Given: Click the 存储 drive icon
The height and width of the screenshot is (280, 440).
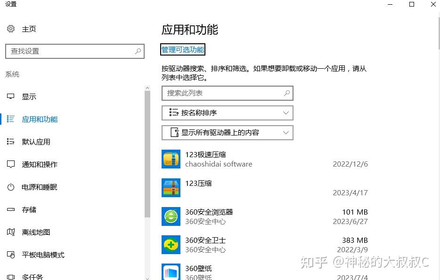Looking at the screenshot, I should point(11,209).
